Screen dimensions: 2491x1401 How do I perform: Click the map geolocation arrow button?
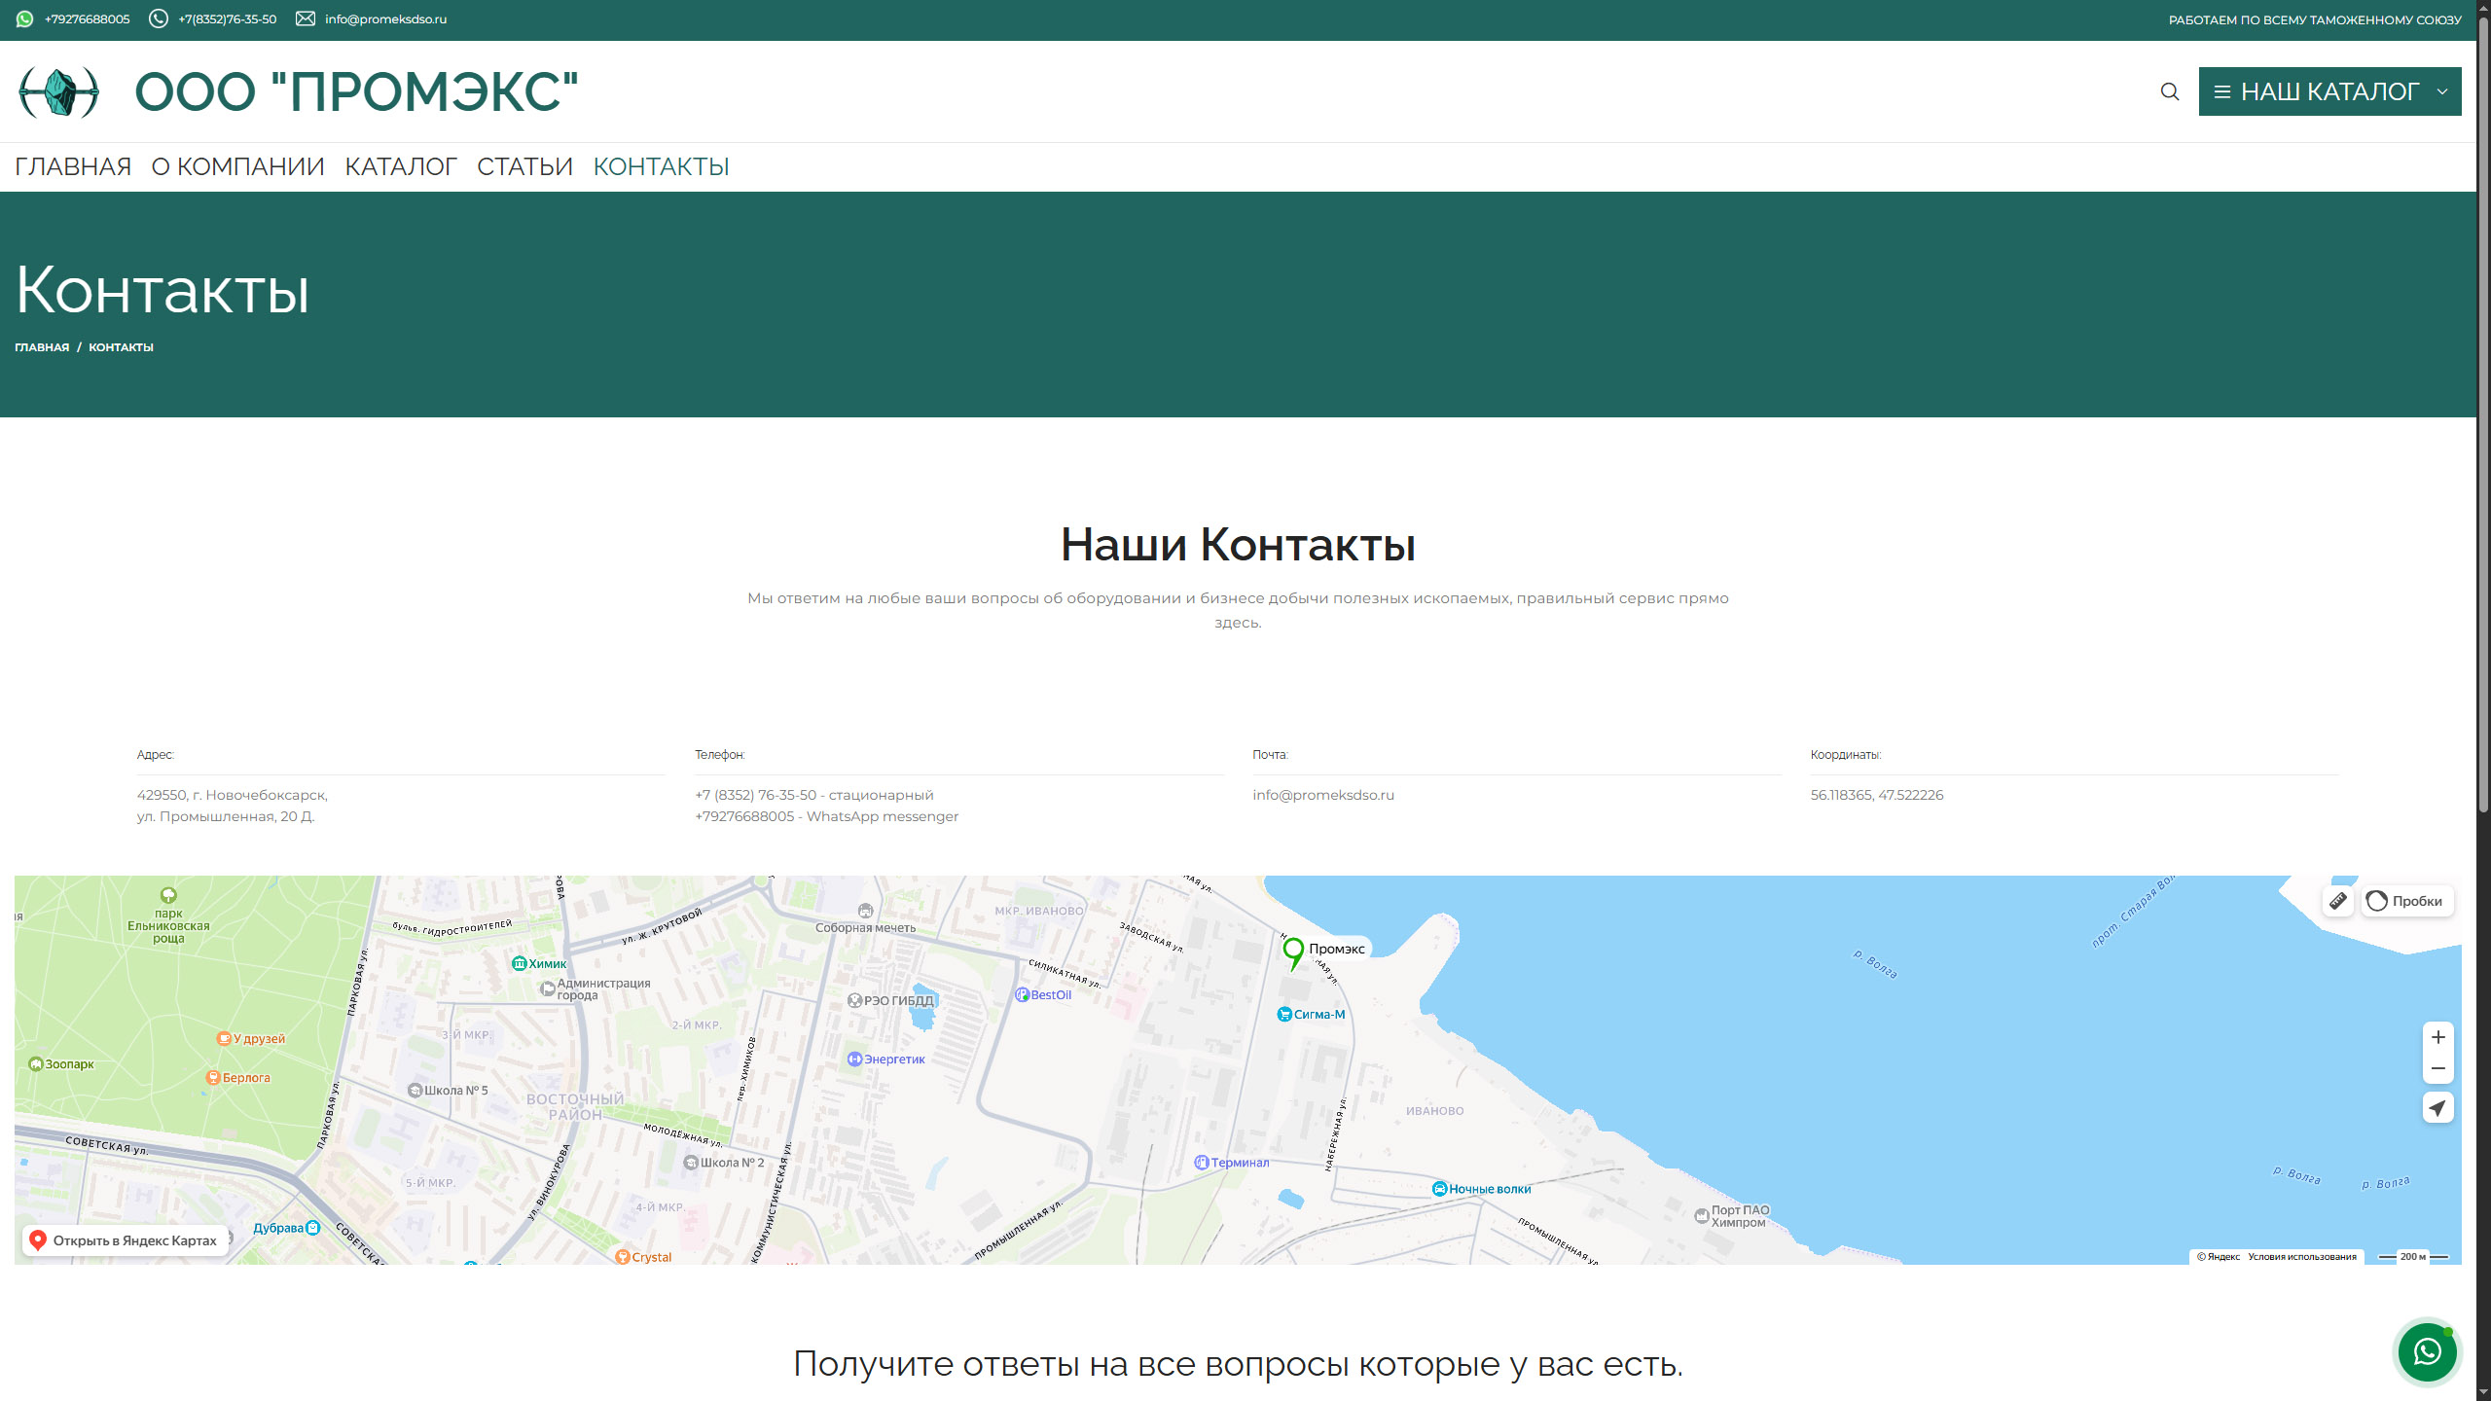pyautogui.click(x=2437, y=1107)
